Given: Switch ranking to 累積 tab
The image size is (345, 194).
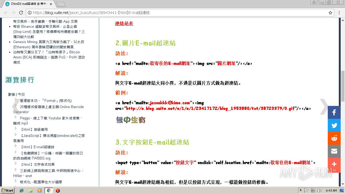Looking at the screenshot, I should pyautogui.click(x=11, y=94).
